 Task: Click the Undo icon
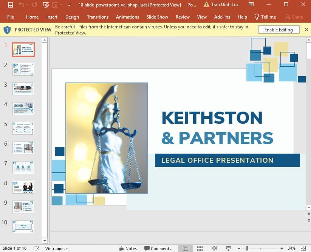[x=21, y=5]
